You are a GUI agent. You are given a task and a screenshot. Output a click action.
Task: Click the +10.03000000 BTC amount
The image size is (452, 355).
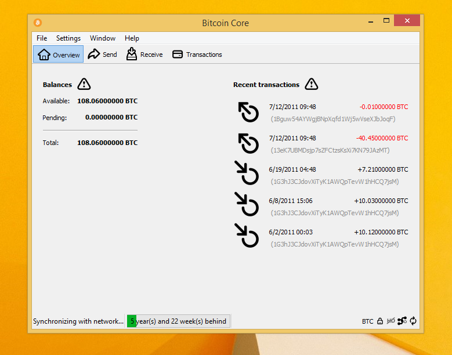click(381, 201)
